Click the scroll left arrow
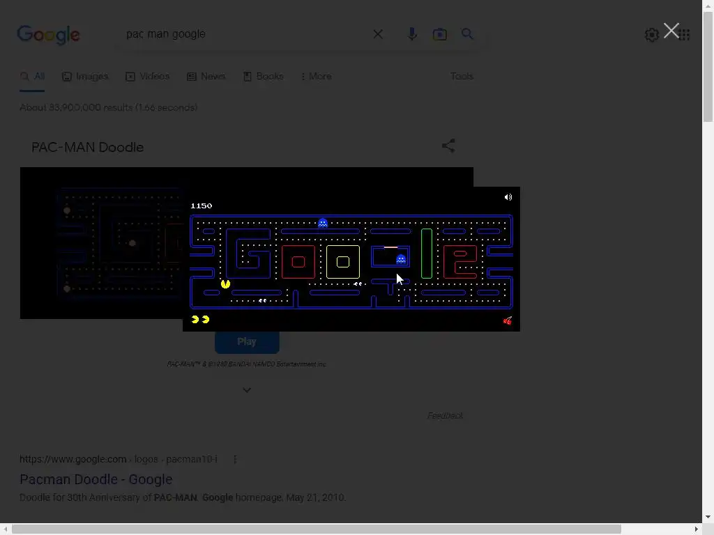 point(6,529)
